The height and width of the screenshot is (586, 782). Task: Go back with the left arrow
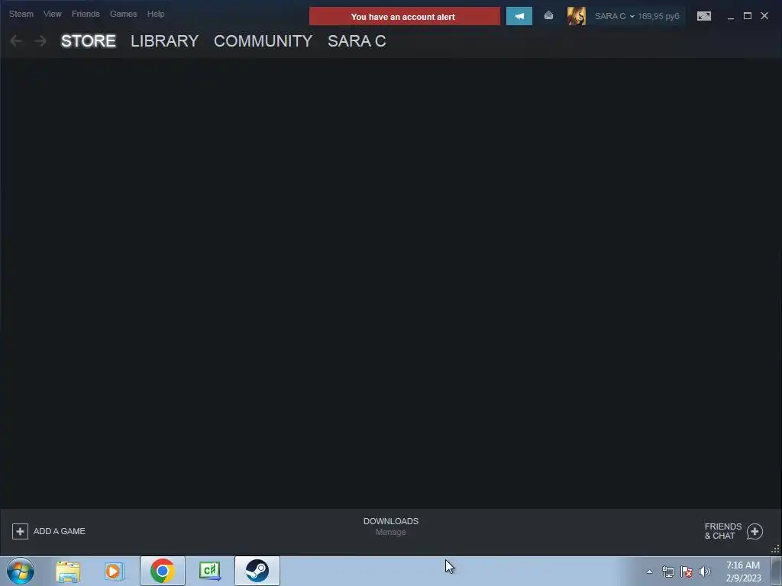point(16,41)
